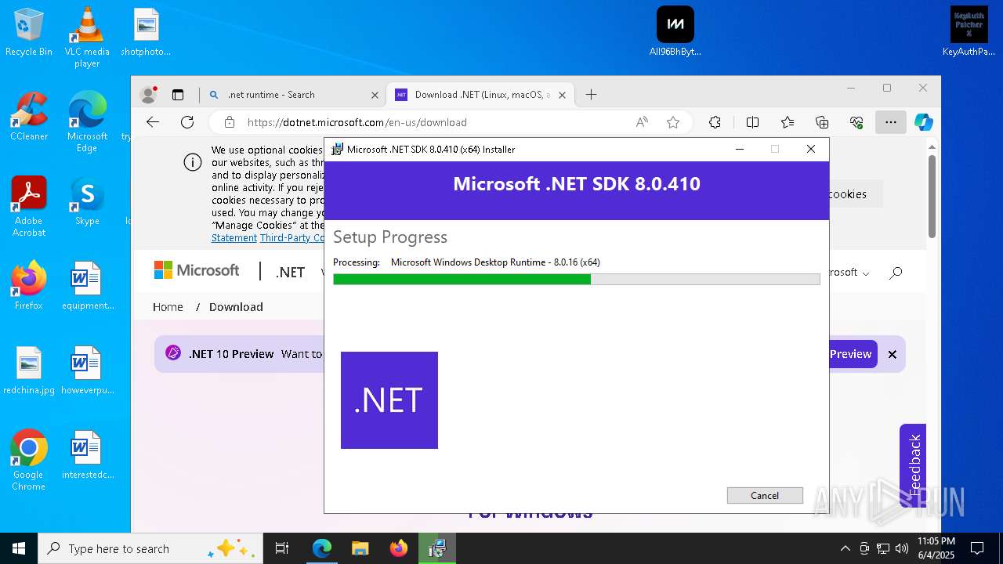Launch Google Chrome desktop shortcut
1003x564 pixels.
coord(29,460)
